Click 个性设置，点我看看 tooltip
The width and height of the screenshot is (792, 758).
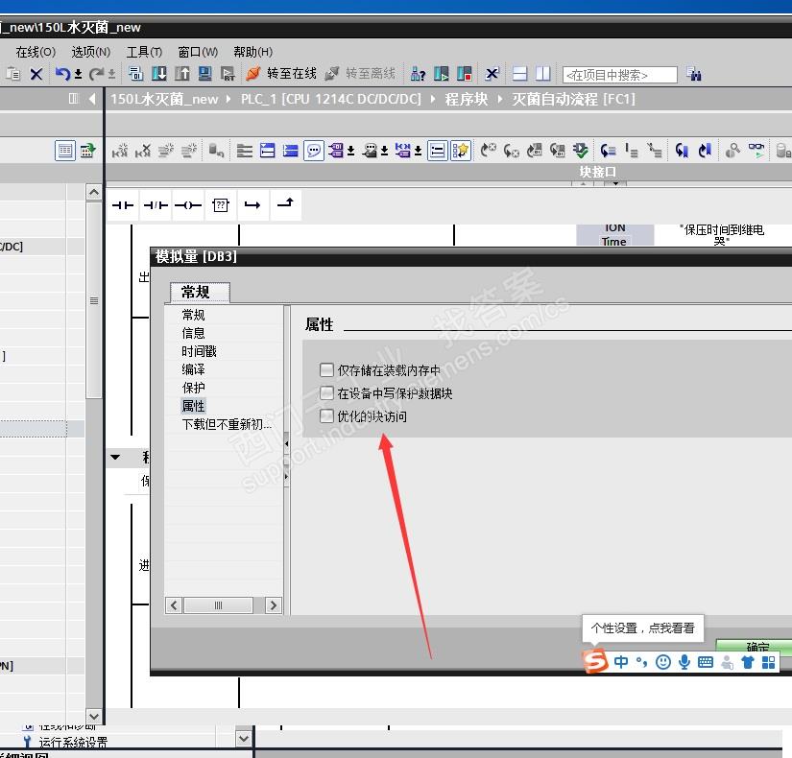pos(642,628)
